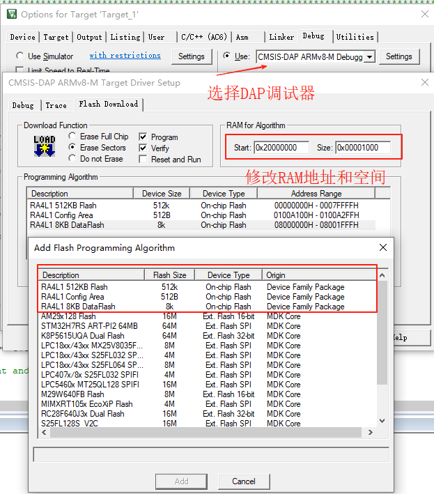Click the horizontal scrollbar thumb in algorithm list
Image resolution: width=434 pixels, height=494 pixels.
[x=206, y=433]
